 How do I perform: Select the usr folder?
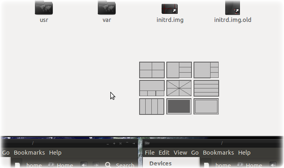coord(44,12)
